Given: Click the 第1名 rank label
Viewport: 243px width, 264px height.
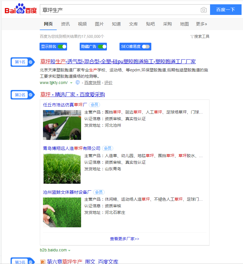Looking at the screenshot, I should pyautogui.click(x=20, y=62).
